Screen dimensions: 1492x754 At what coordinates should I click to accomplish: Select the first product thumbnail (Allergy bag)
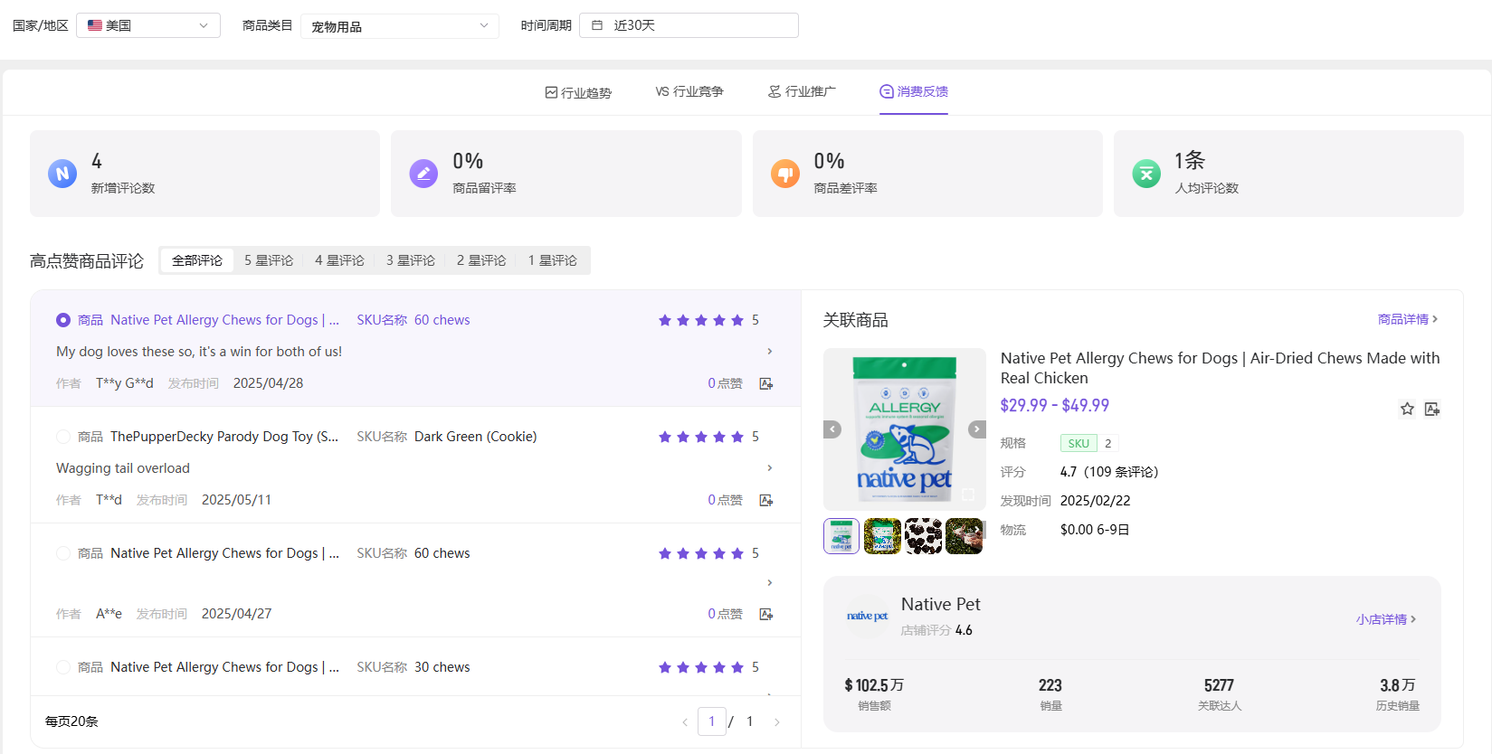(x=841, y=536)
